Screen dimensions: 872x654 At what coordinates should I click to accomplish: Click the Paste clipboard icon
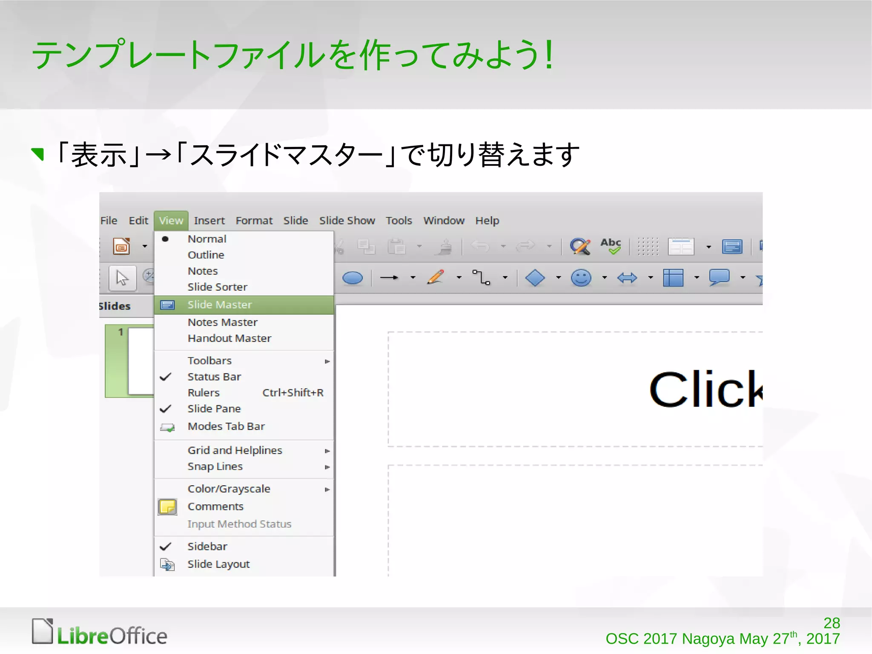(396, 246)
